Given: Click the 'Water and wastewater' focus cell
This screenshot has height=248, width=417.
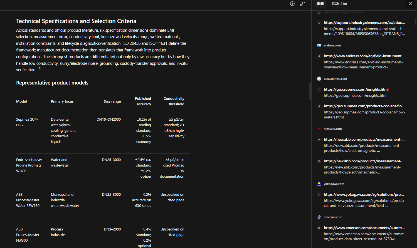Looking at the screenshot, I should (x=60, y=163).
